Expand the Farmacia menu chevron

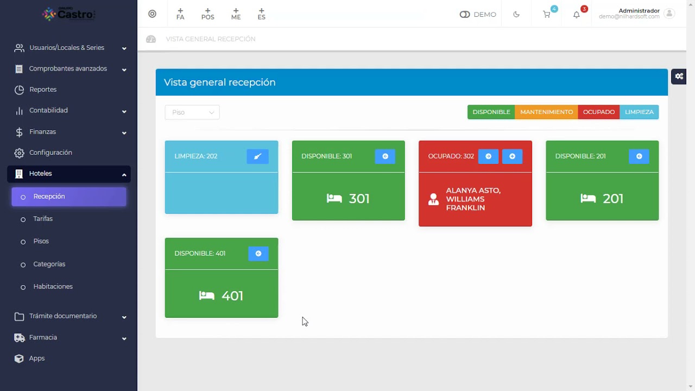point(124,338)
